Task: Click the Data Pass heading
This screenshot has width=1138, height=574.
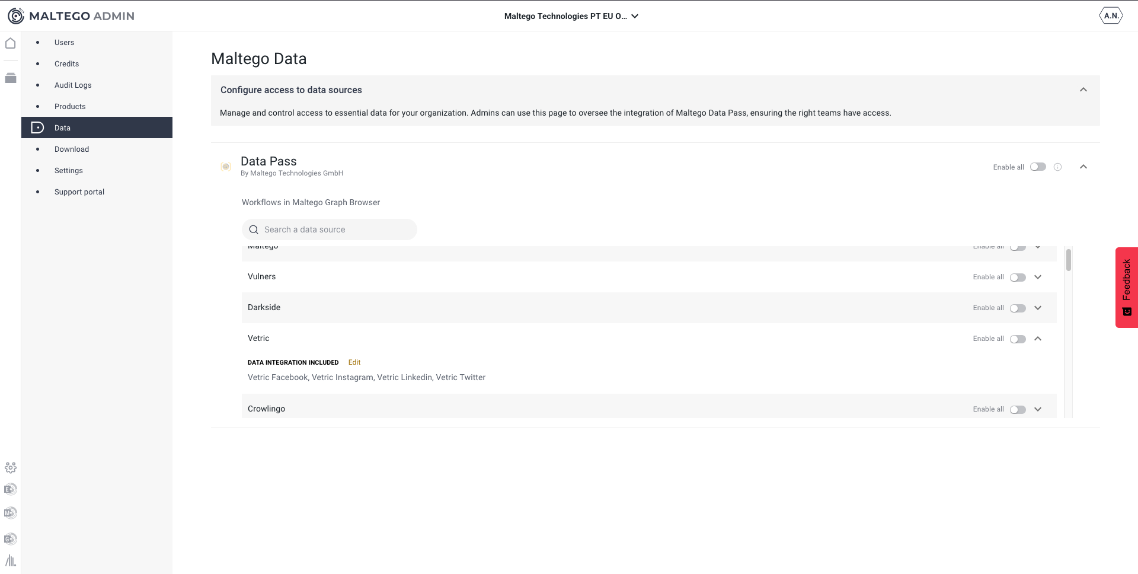Action: pyautogui.click(x=268, y=161)
